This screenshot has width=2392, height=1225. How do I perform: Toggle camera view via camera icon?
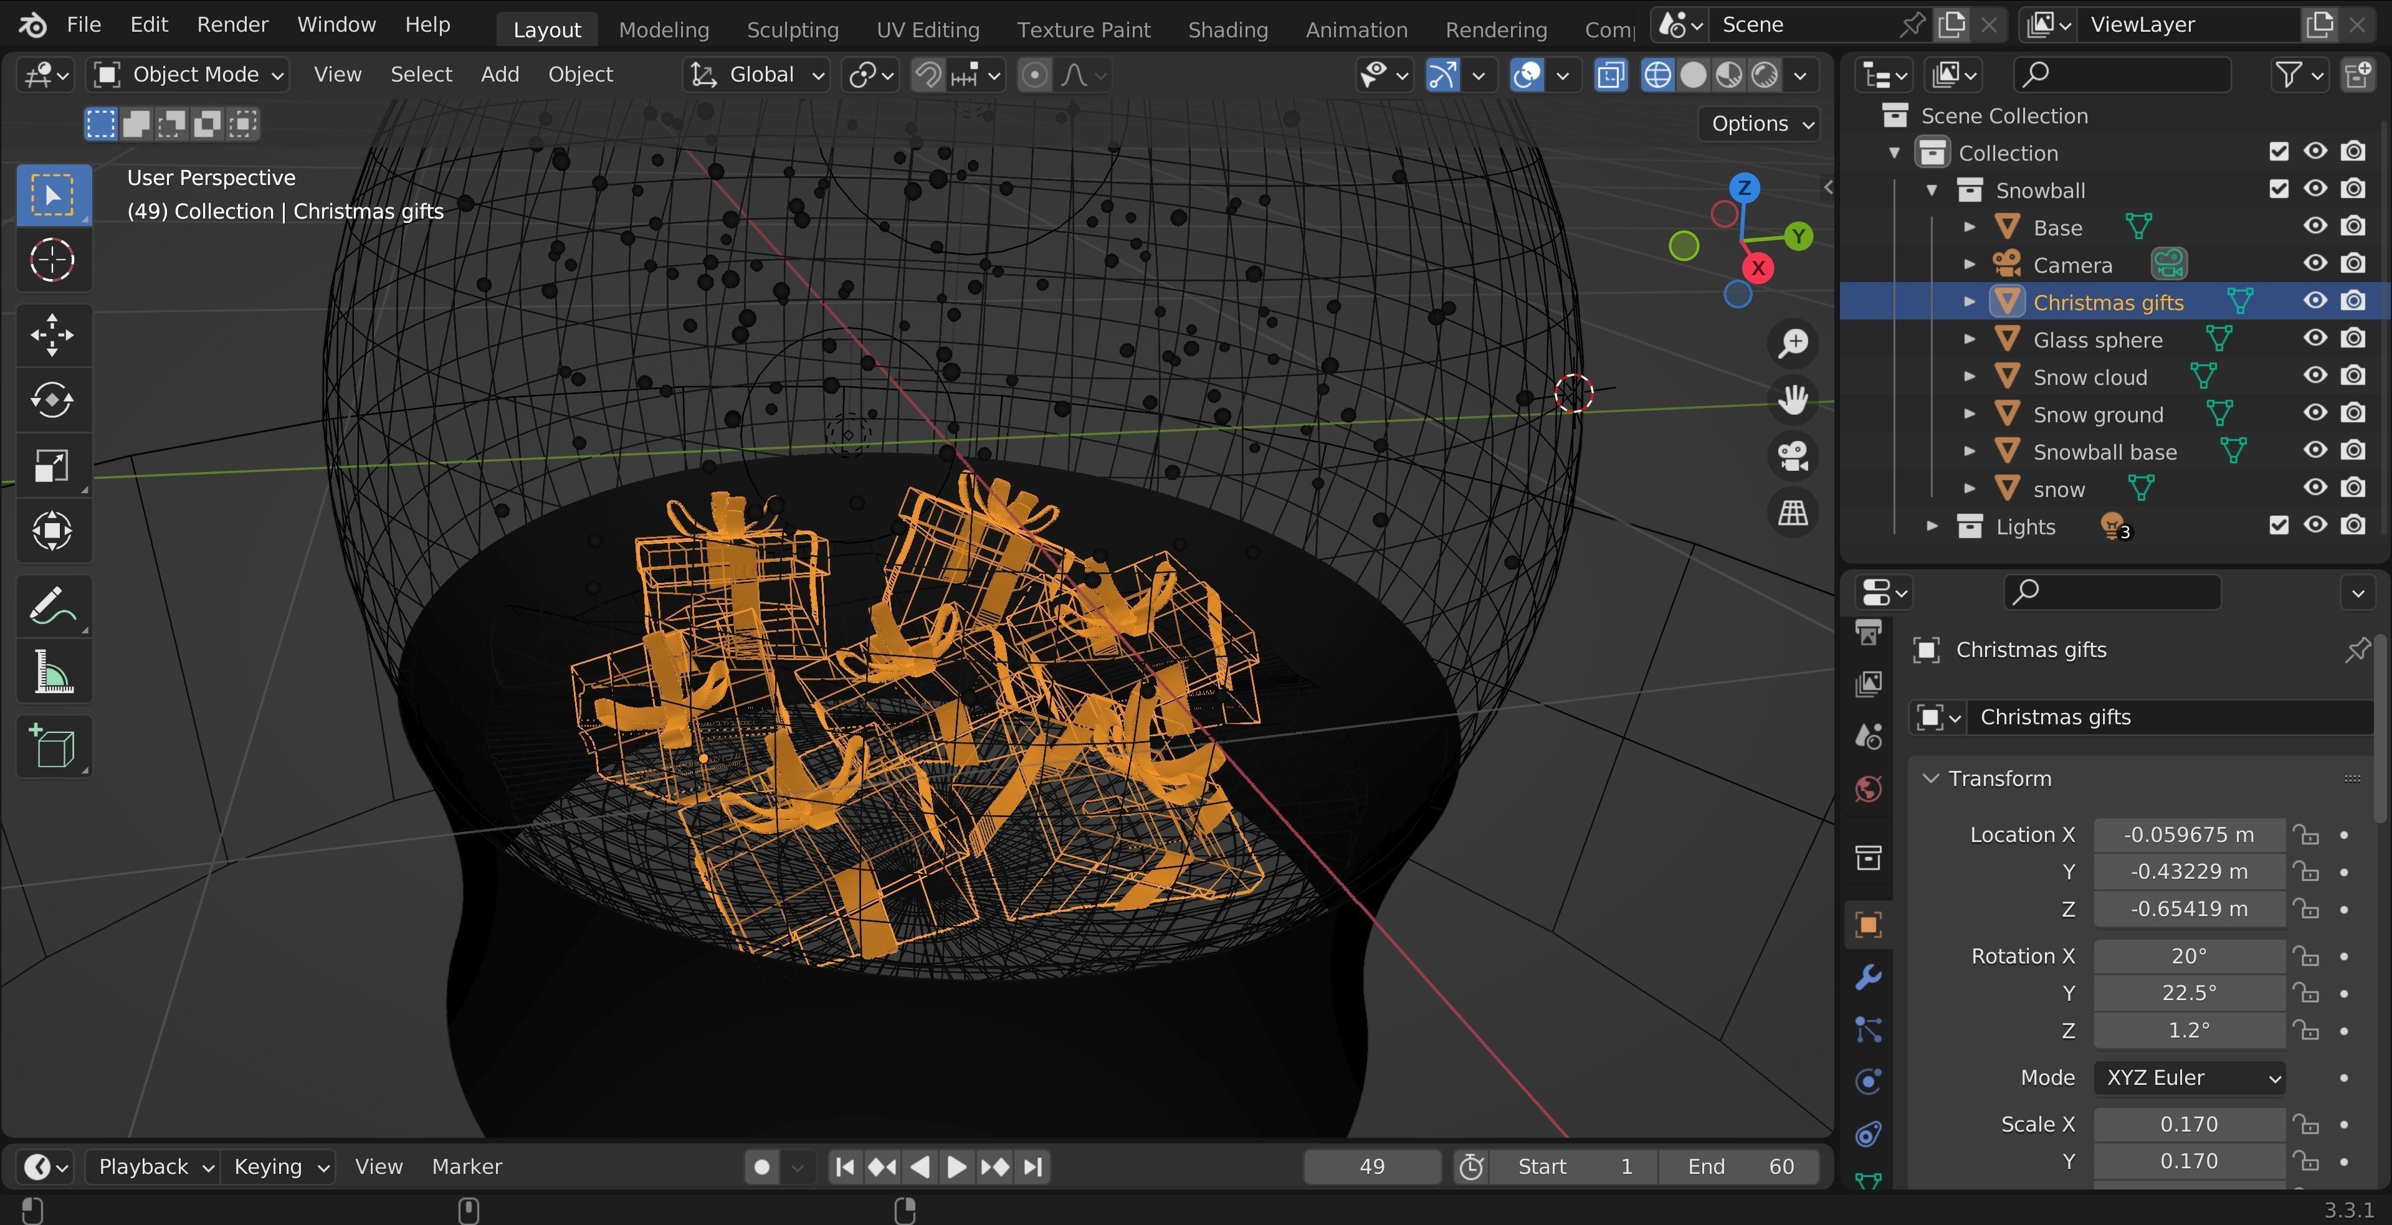(x=1793, y=456)
